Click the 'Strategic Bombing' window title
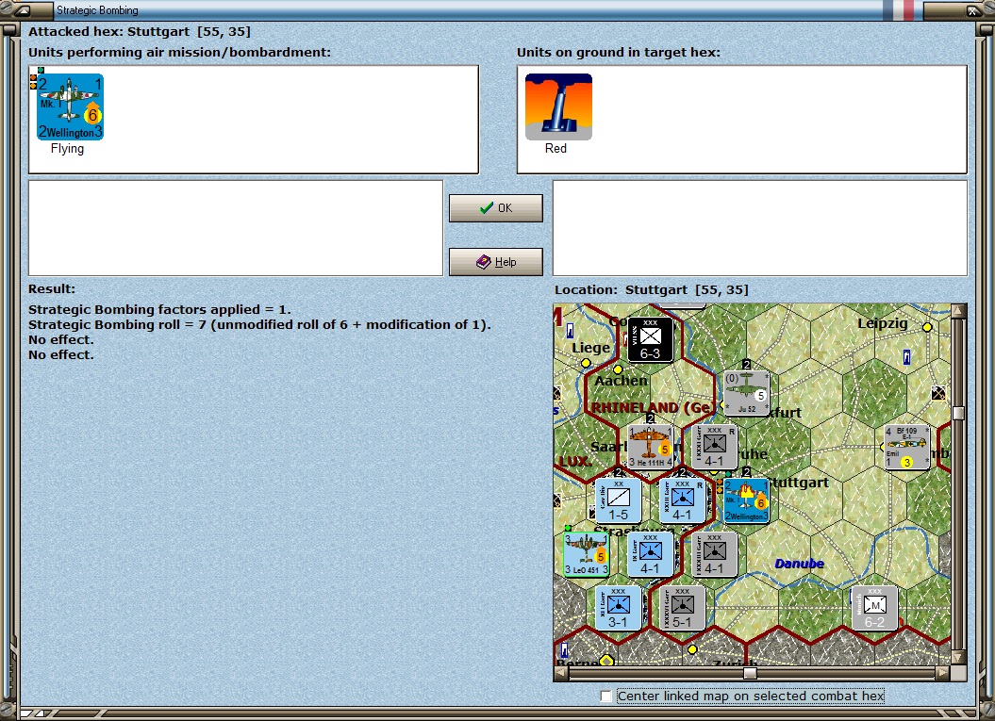 pyautogui.click(x=97, y=10)
